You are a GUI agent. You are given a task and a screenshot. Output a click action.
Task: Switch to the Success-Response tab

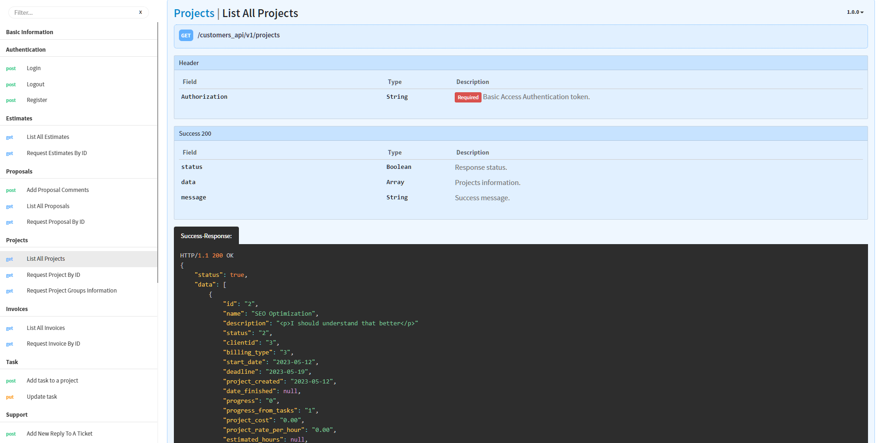(x=206, y=236)
